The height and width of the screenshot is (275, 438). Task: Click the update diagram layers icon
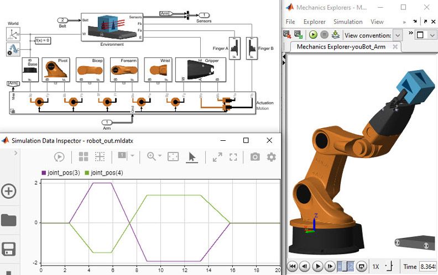click(x=336, y=35)
